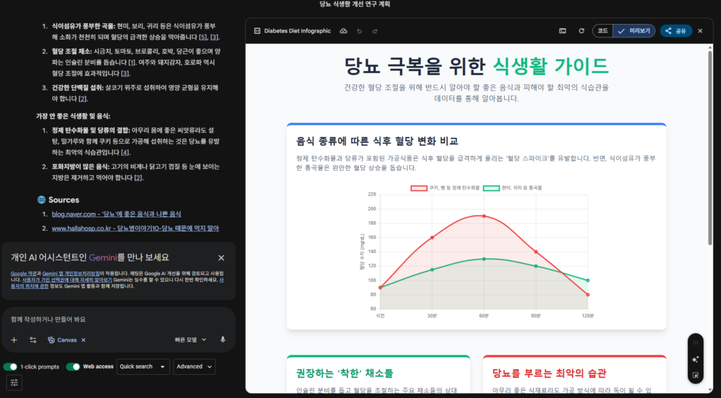Switch to the 코드 tab
The height and width of the screenshot is (398, 721).
pyautogui.click(x=603, y=31)
